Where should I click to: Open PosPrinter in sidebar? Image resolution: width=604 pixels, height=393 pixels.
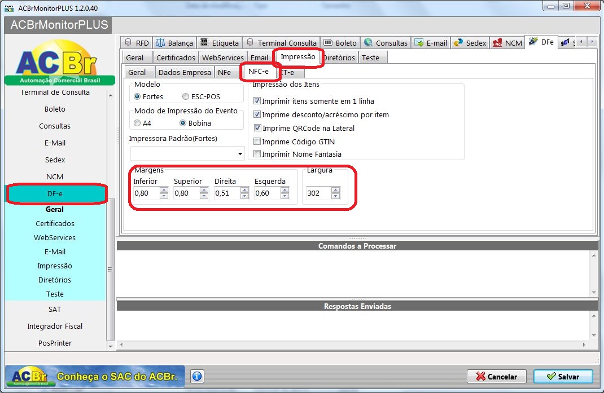[55, 343]
